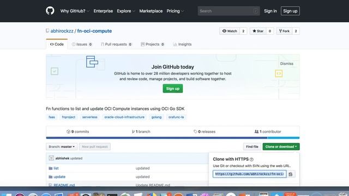Copy clone URL with clipboard icon
Viewport: 349px width, 196px height.
[x=291, y=174]
